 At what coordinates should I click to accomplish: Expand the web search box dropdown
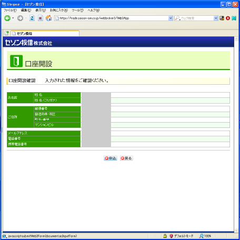216,18
